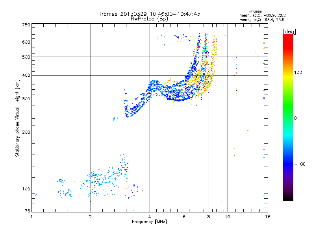Click the black bottom of the colorbar
Image resolution: width=315 pixels, height=236 pixels.
coord(288,199)
